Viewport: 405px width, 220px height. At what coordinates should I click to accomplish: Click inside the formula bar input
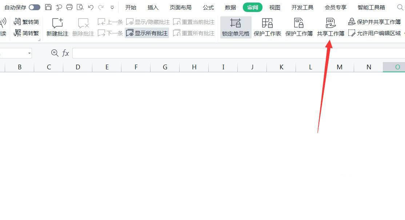[x=238, y=53]
